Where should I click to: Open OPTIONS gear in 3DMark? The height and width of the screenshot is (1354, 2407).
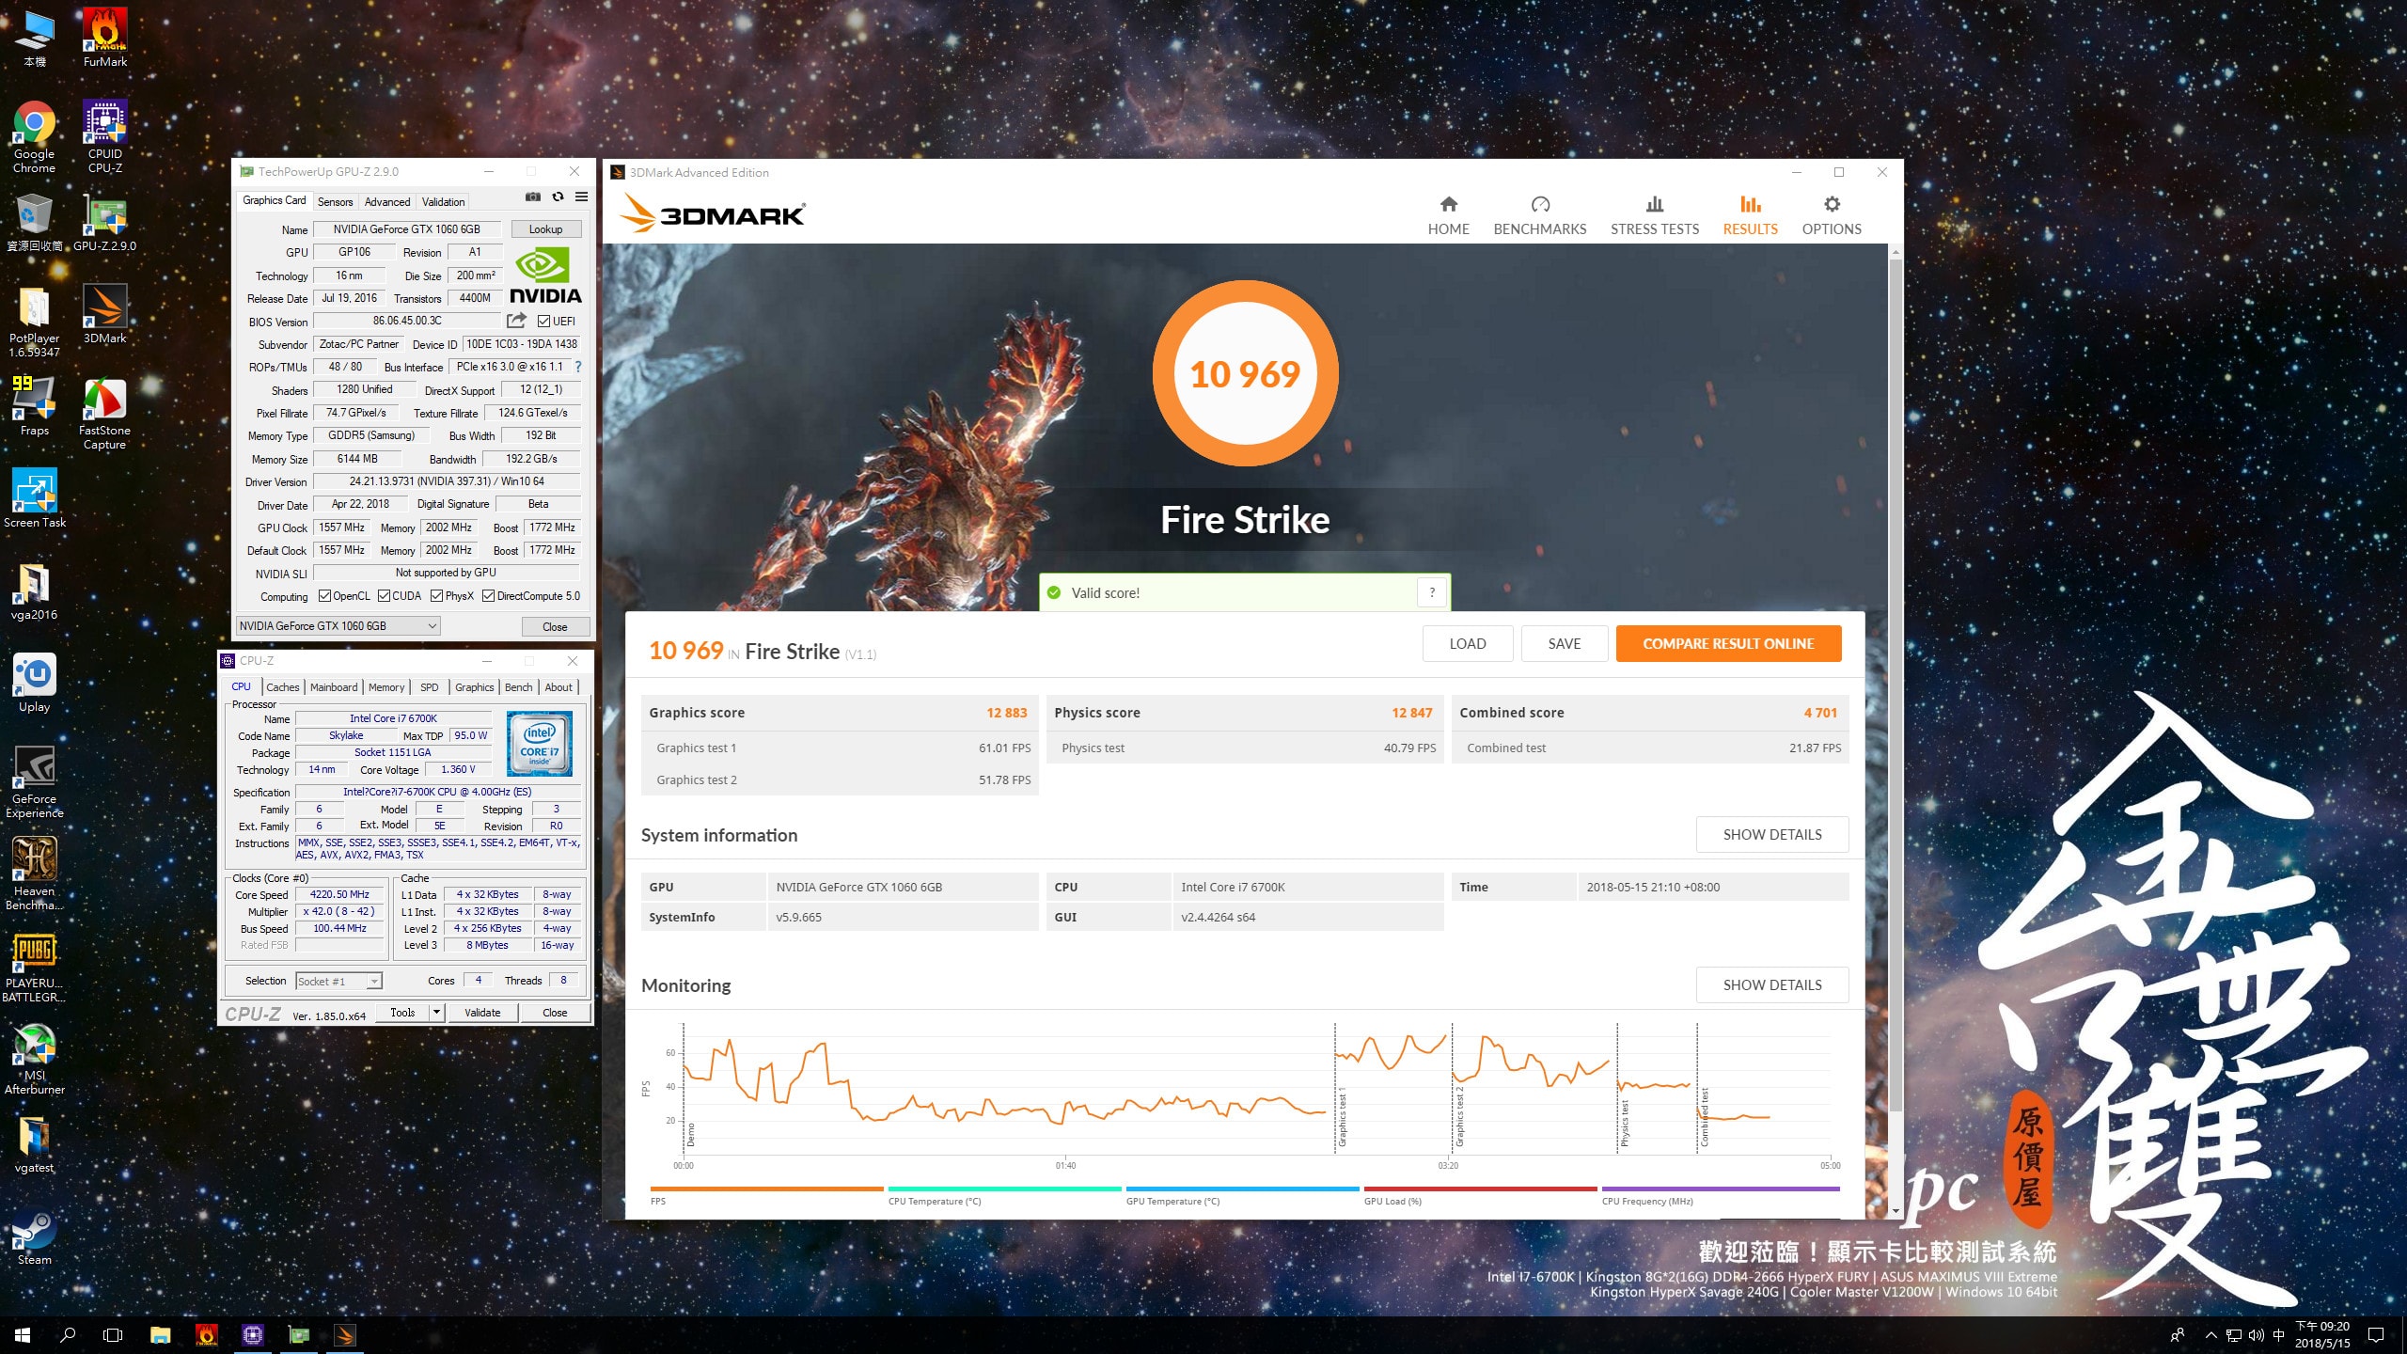click(1831, 215)
